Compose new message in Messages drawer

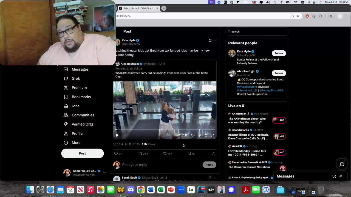point(334,176)
